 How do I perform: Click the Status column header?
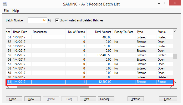pyautogui.click(x=165, y=32)
